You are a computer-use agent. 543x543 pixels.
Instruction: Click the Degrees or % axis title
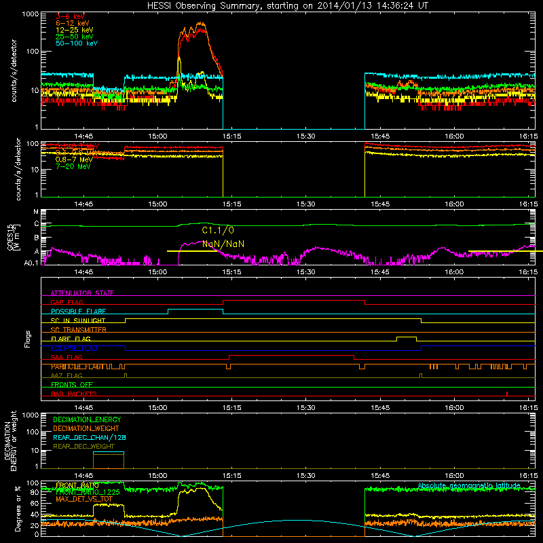click(18, 508)
